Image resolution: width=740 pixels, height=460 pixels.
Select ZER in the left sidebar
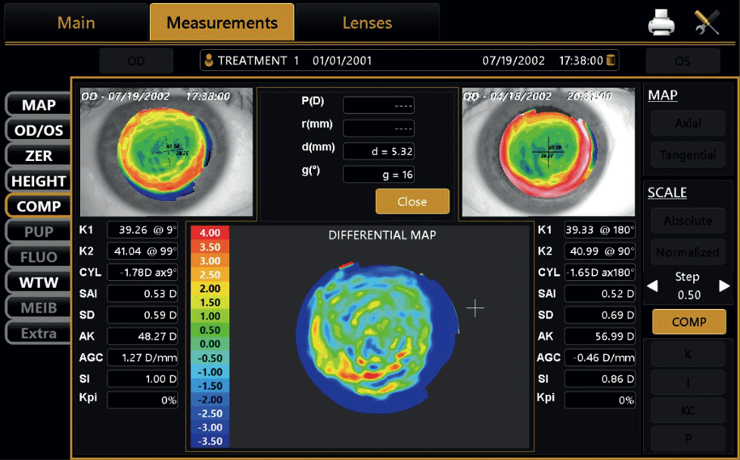click(x=39, y=156)
